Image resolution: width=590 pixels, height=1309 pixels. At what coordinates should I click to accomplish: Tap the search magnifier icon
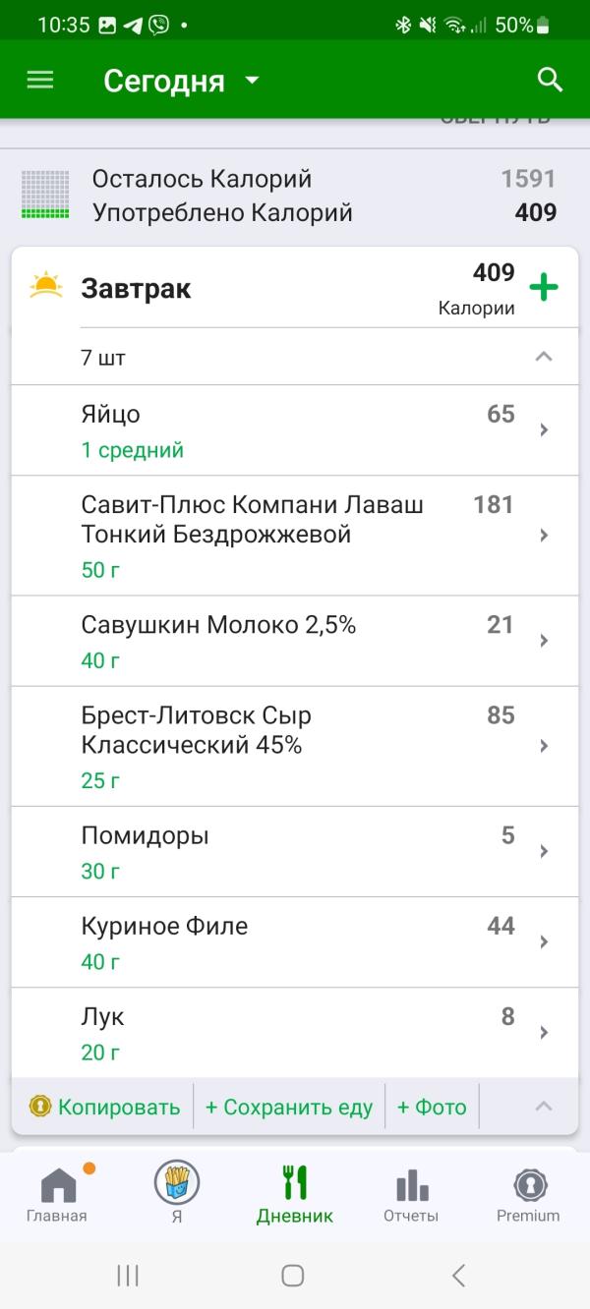point(550,81)
